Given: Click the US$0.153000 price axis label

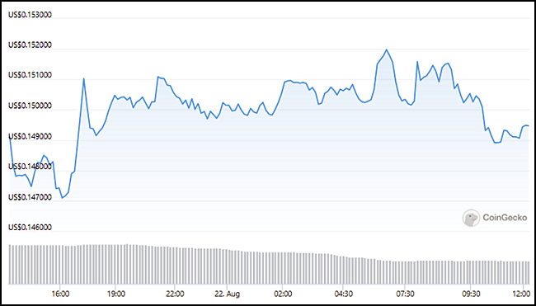Looking at the screenshot, I should 30,15.
